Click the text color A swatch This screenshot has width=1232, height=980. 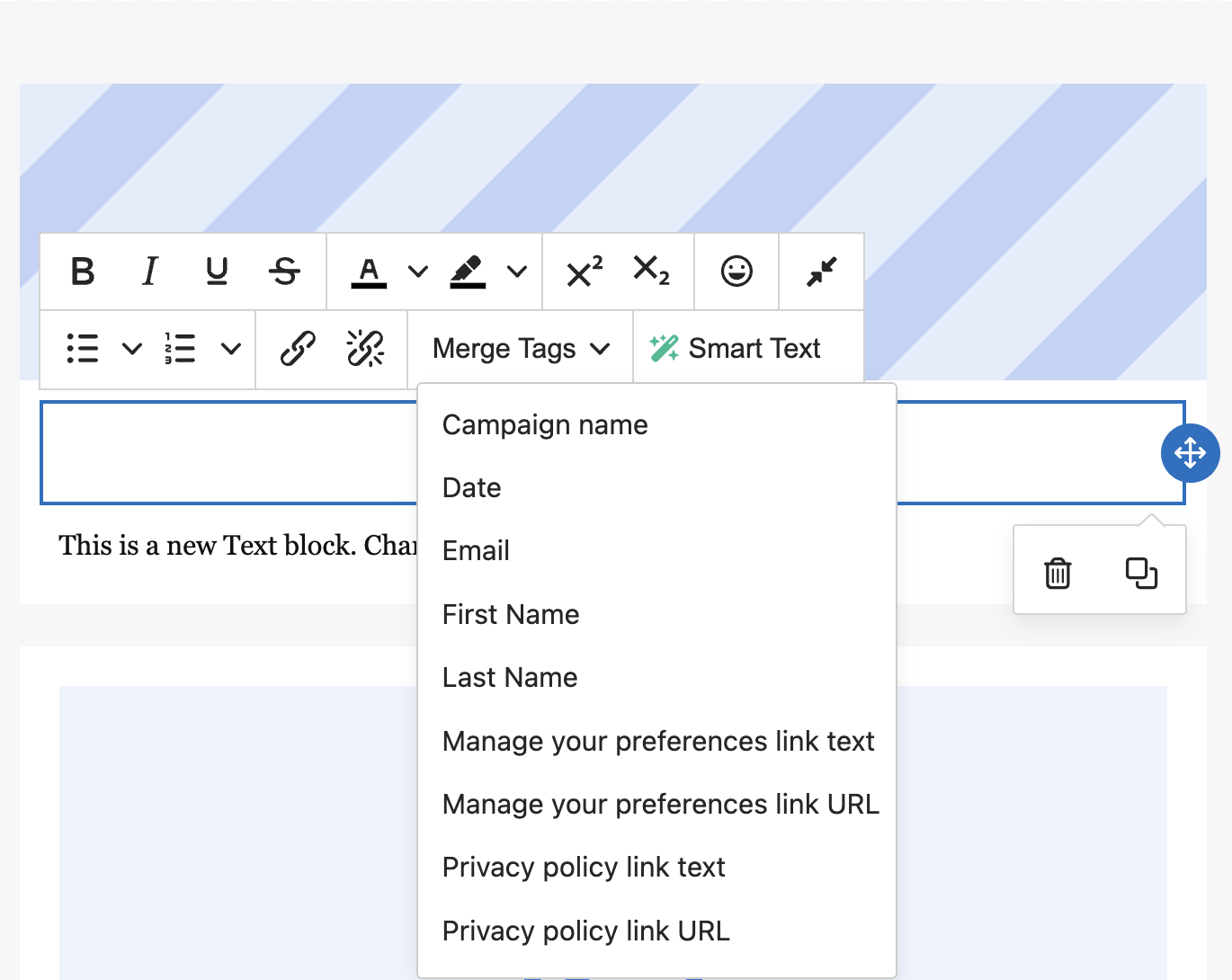tap(369, 272)
